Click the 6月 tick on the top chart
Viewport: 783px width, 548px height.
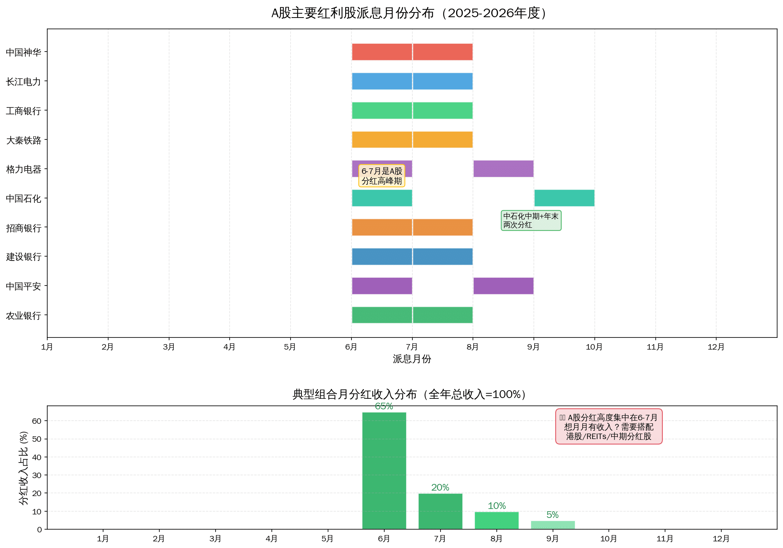351,347
